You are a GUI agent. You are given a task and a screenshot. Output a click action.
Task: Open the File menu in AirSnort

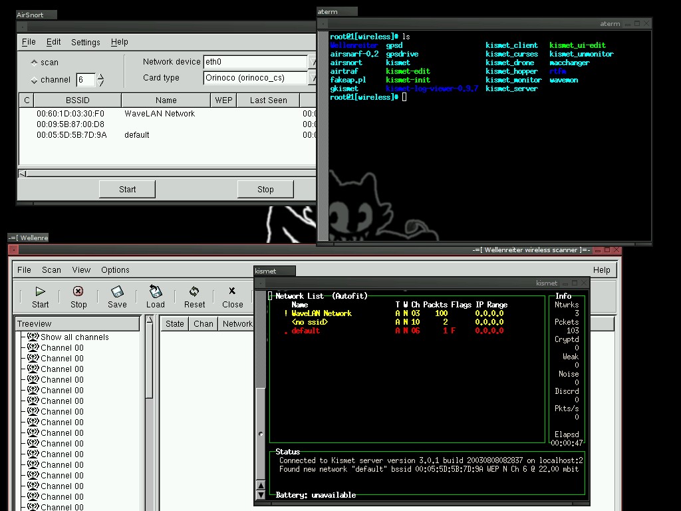(x=29, y=42)
